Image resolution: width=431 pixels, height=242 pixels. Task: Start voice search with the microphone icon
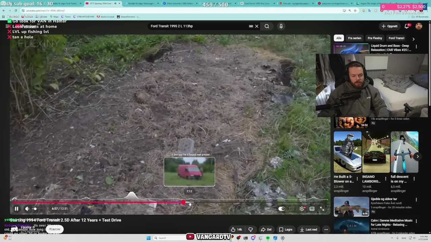click(281, 26)
